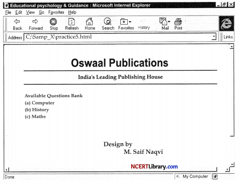Image resolution: width=243 pixels, height=183 pixels.
Task: Click the Print toolbar icon
Action: click(x=178, y=22)
